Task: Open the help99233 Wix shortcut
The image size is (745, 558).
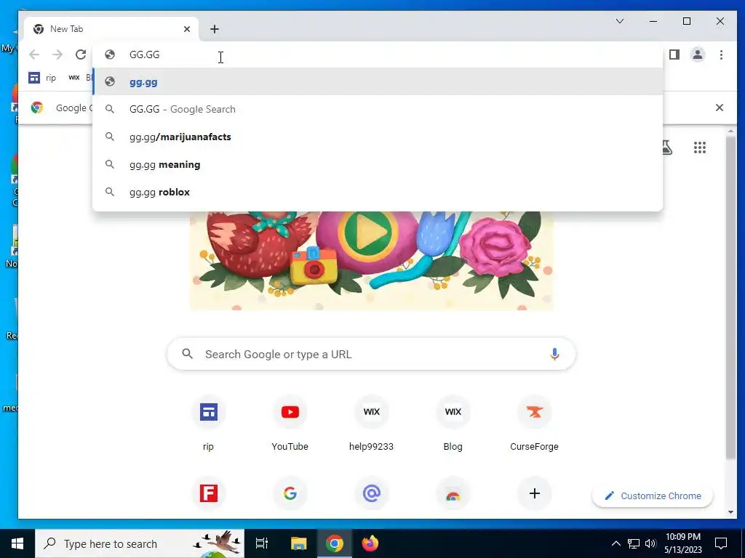Action: click(x=371, y=422)
